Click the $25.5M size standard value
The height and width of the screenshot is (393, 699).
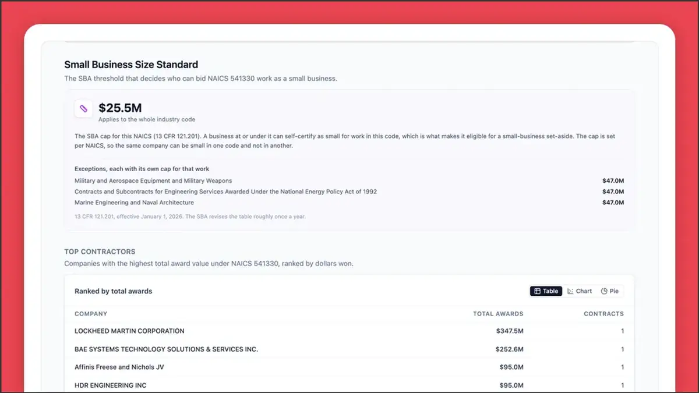120,108
